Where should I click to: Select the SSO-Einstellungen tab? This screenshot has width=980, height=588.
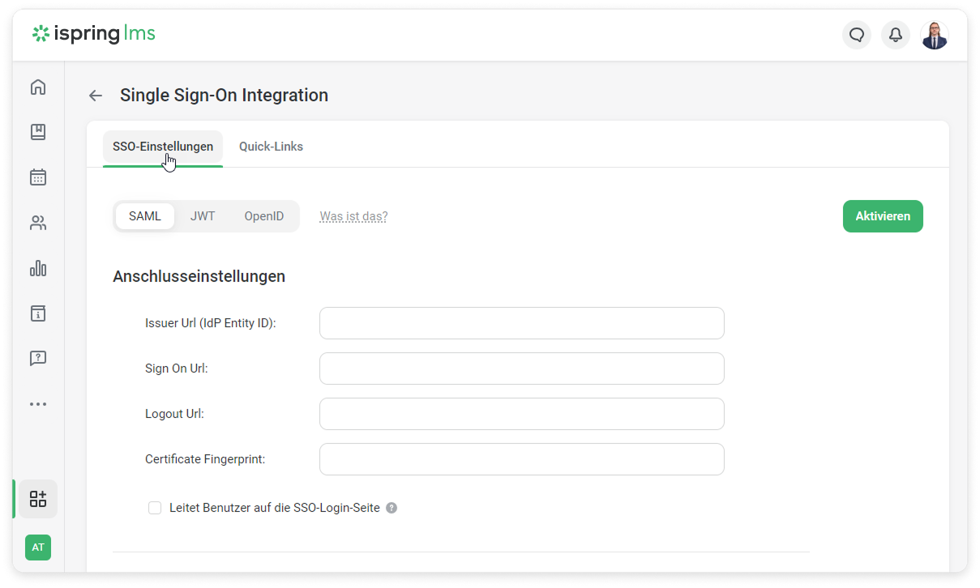click(x=163, y=147)
